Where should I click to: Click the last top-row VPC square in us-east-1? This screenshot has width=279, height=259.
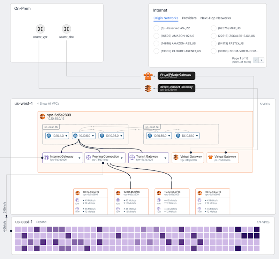(x=257, y=229)
